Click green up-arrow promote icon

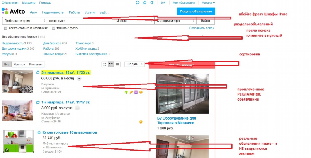[126, 92]
